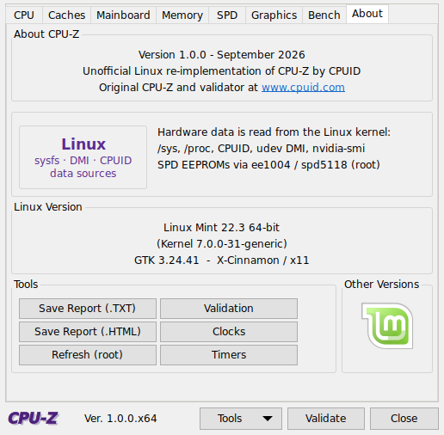This screenshot has width=444, height=435.
Task: Expand the Tools dropdown arrow
Action: coord(268,419)
